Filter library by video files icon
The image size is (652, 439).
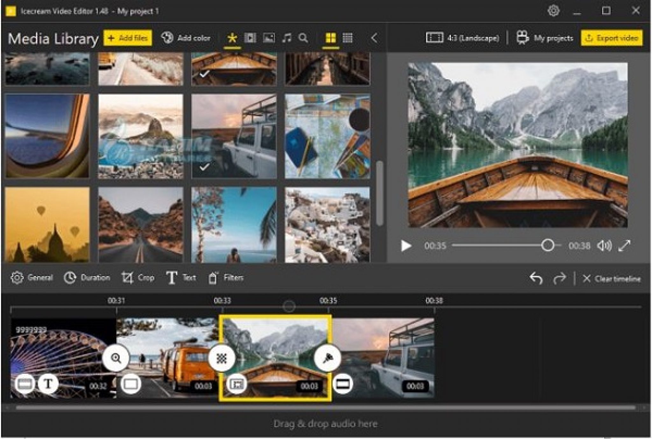[250, 38]
